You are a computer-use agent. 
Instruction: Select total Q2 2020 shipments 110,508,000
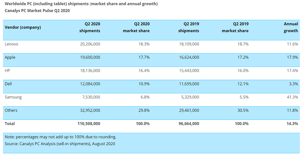click(x=89, y=124)
